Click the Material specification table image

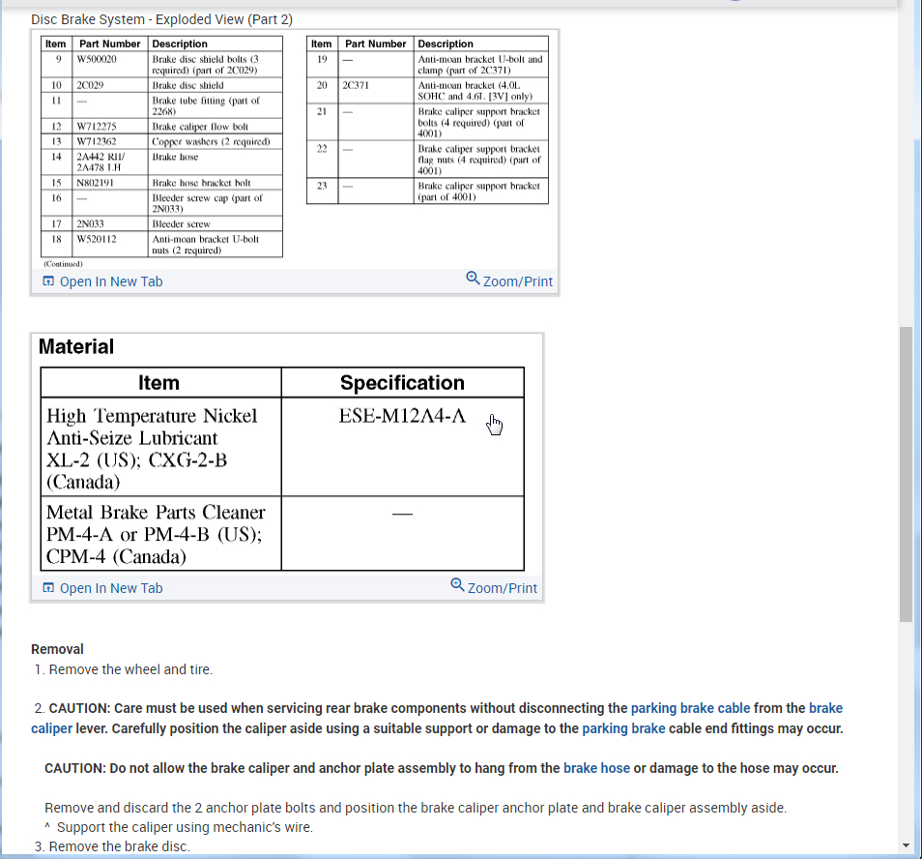click(282, 454)
